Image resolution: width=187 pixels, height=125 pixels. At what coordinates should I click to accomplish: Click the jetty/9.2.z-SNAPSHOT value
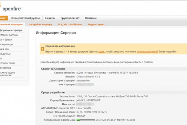pyautogui.click(x=88, y=100)
